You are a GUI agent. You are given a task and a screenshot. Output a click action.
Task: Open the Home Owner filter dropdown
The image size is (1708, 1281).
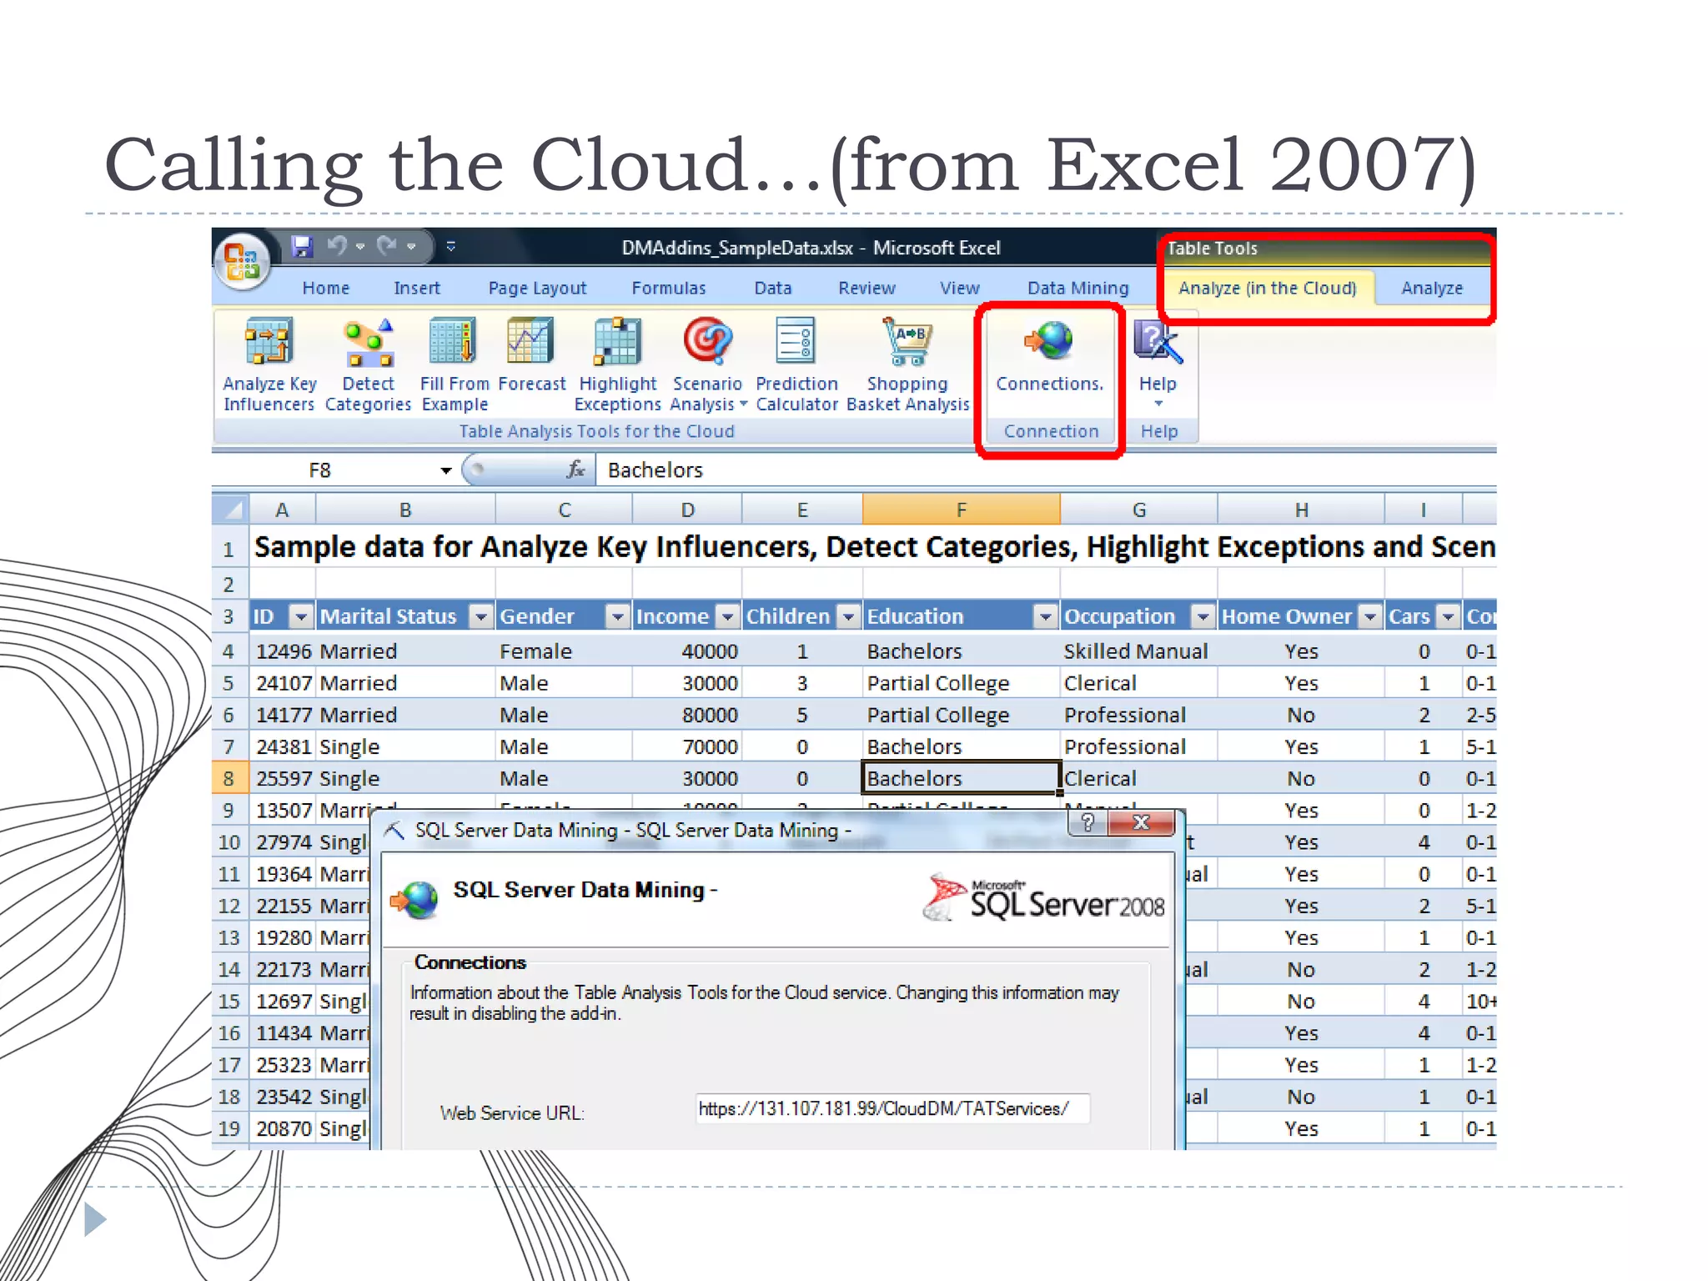pos(1369,616)
